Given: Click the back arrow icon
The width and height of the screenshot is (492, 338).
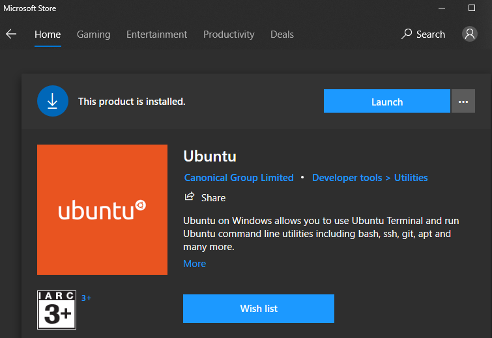Looking at the screenshot, I should 11,34.
